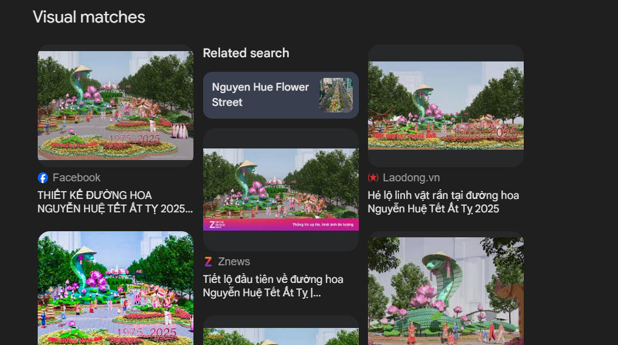Viewport: 618px width, 345px height.
Task: Click the Related search heading
Action: tap(246, 53)
